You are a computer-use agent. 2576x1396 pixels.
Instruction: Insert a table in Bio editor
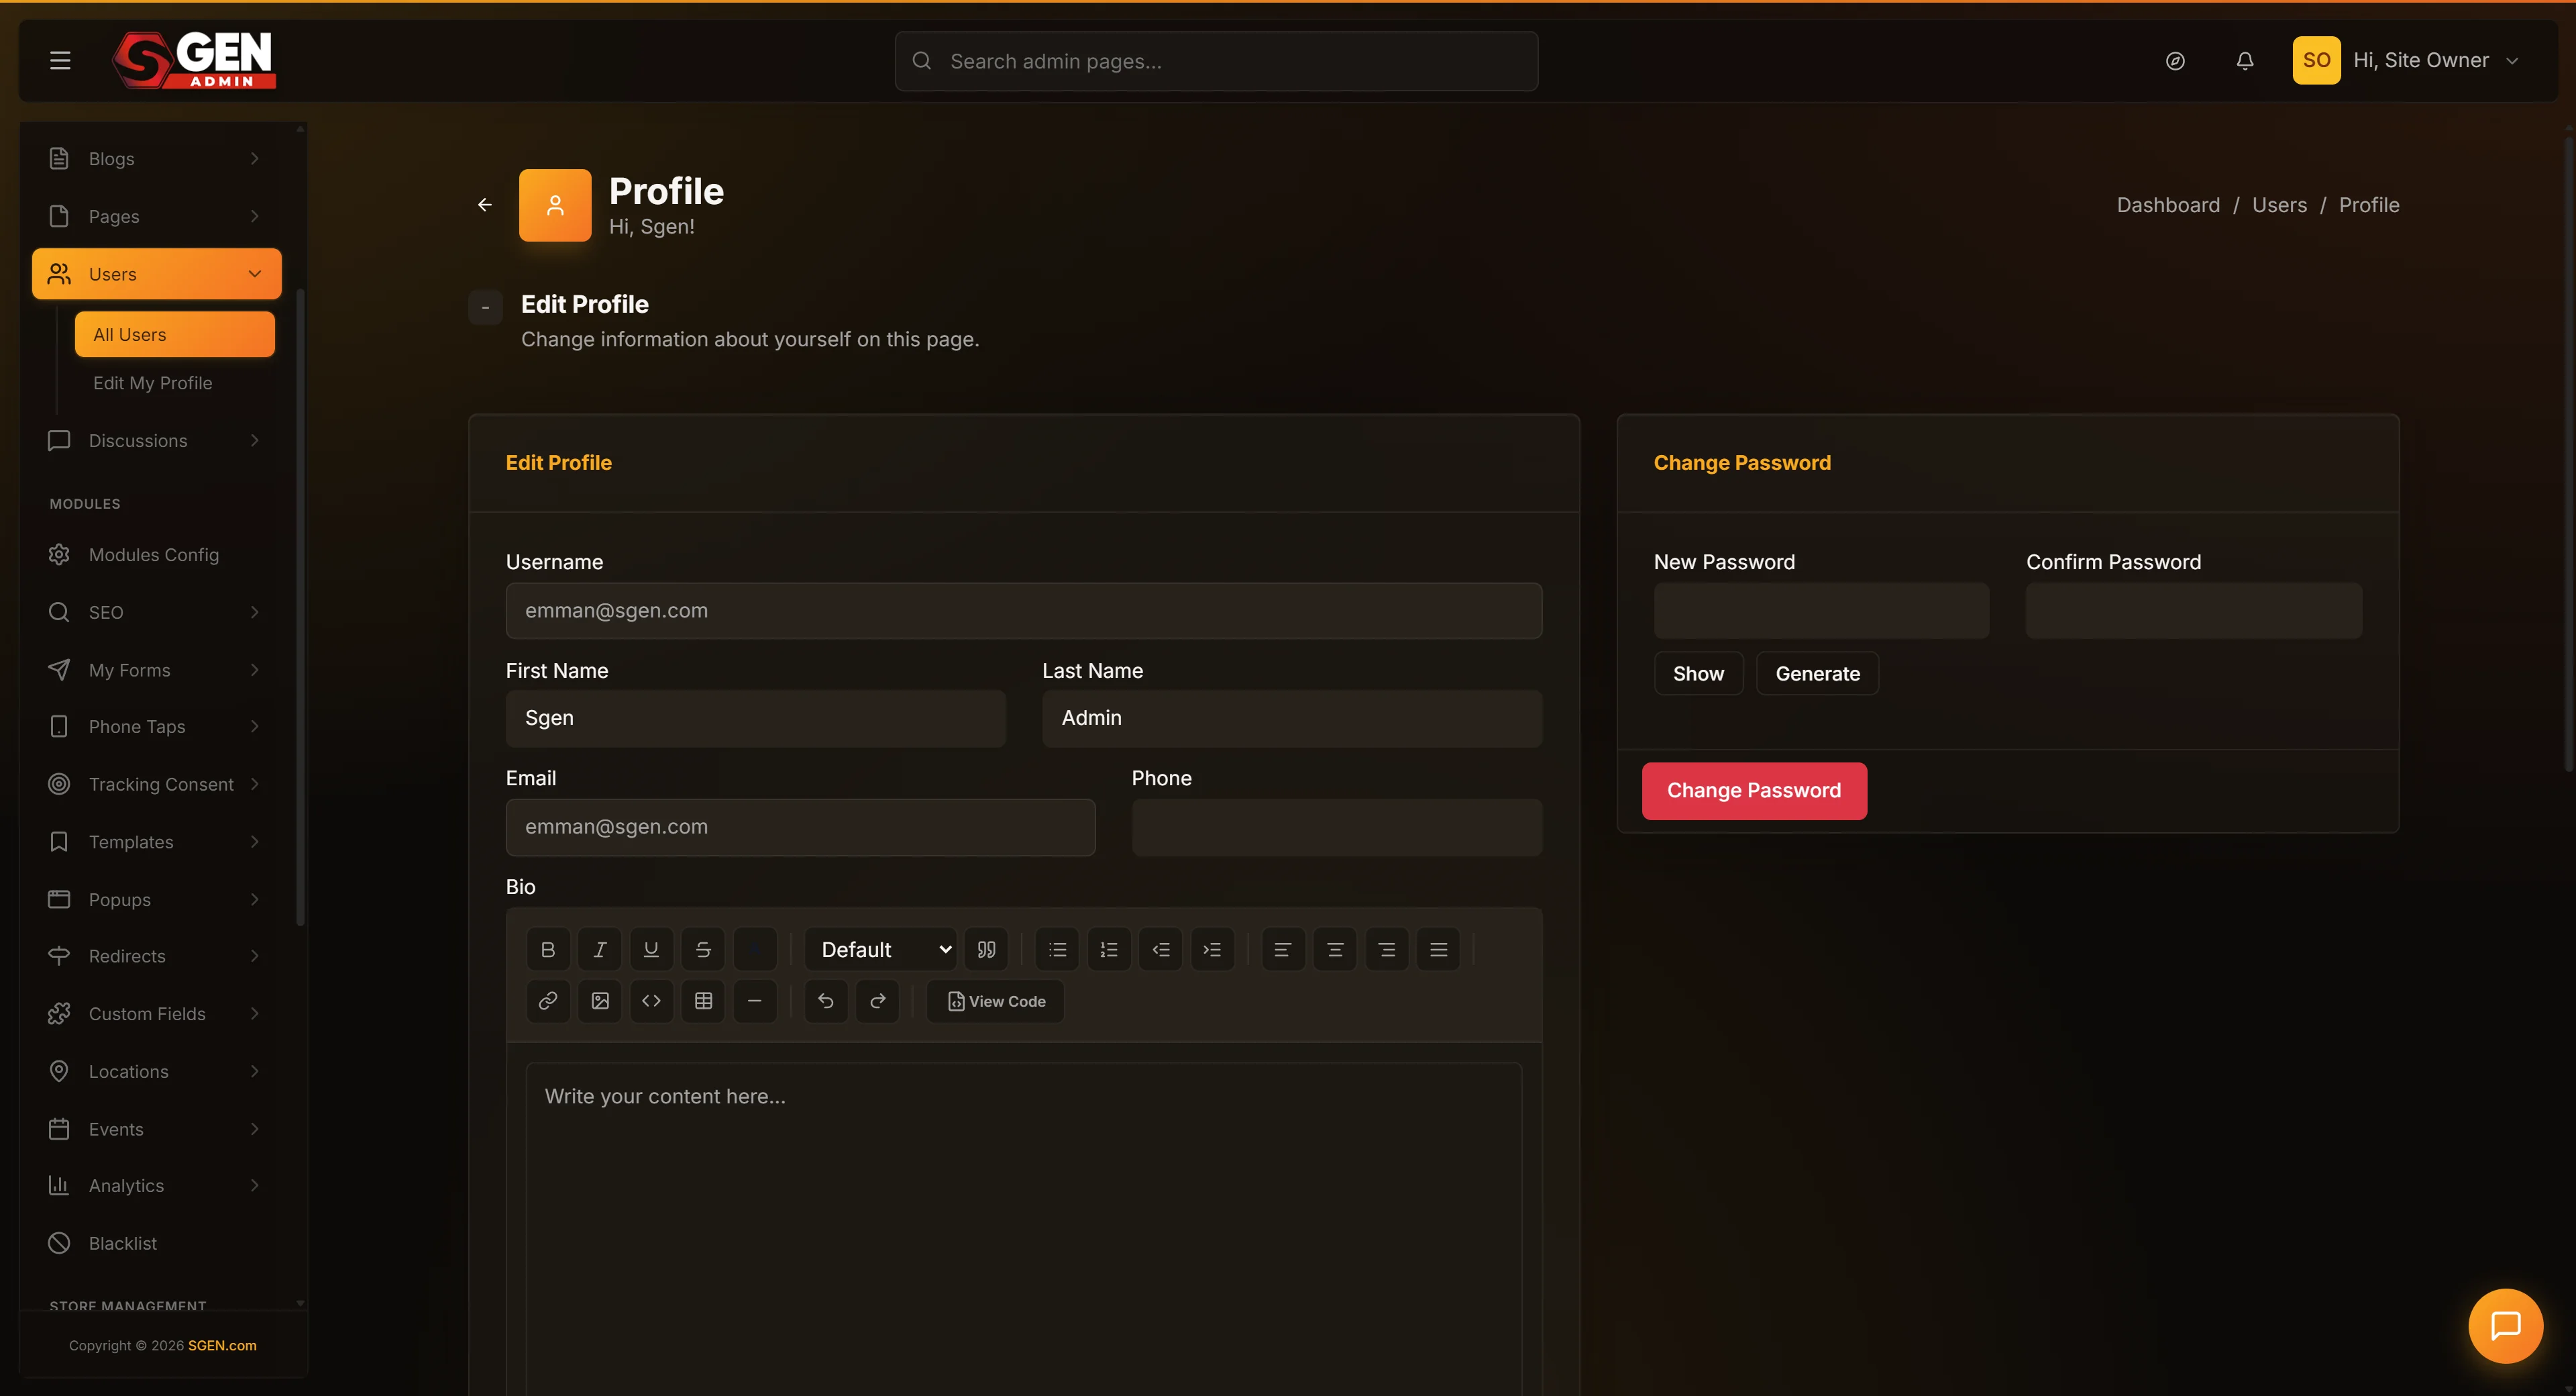[703, 1001]
